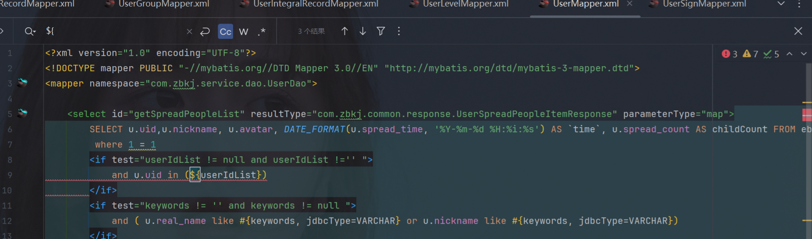
Task: Click the red error stripe mark on the scrollbar
Action: click(807, 114)
